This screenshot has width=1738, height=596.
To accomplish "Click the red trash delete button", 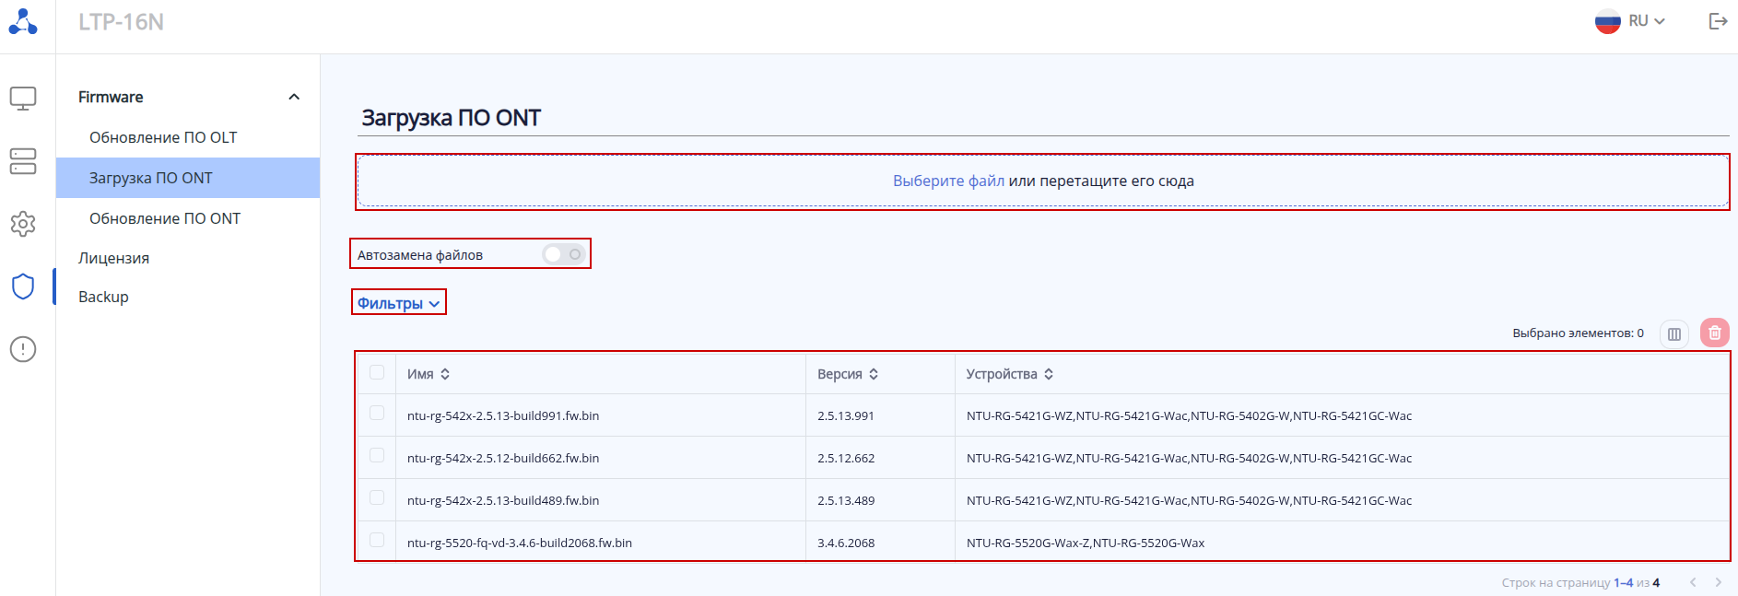I will (x=1714, y=333).
